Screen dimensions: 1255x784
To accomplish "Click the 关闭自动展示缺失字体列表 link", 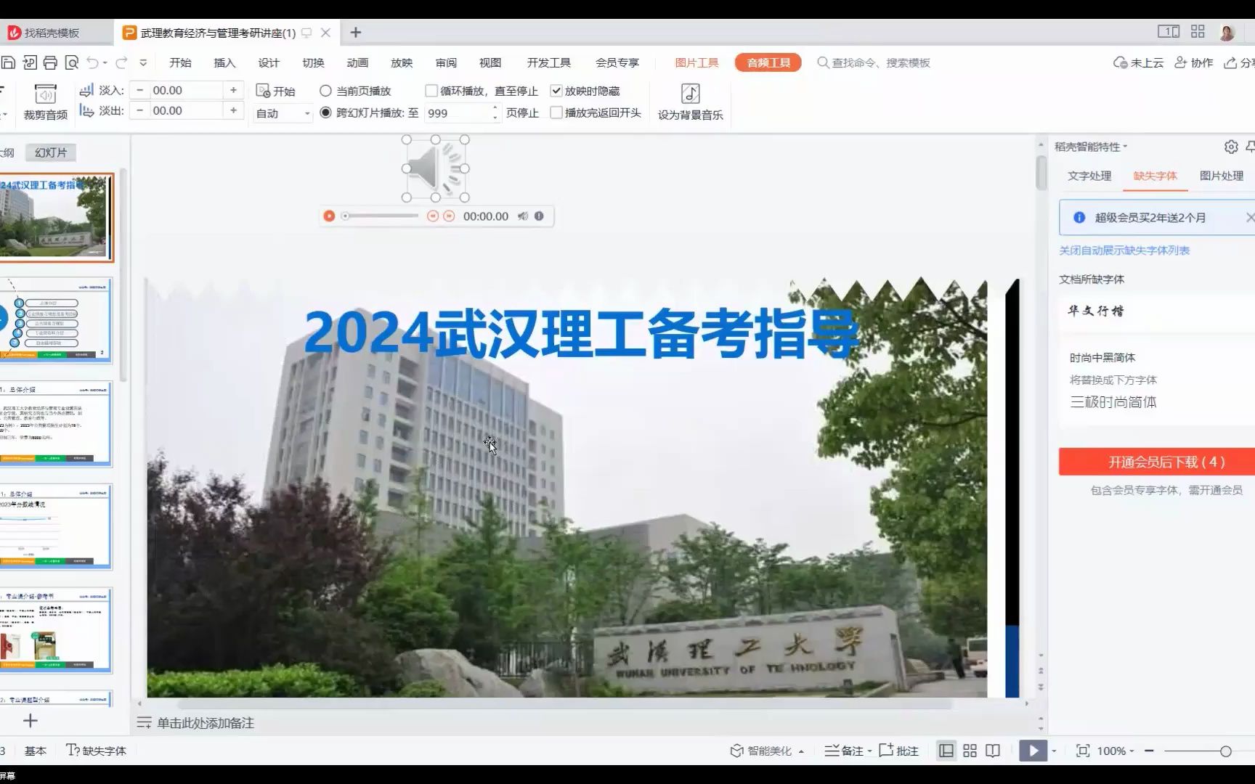I will pos(1124,250).
